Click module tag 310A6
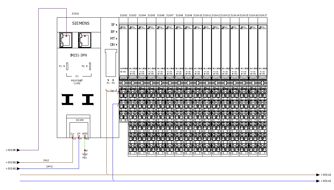This screenshot has width=334, height=190. pyautogui.click(x=161, y=15)
